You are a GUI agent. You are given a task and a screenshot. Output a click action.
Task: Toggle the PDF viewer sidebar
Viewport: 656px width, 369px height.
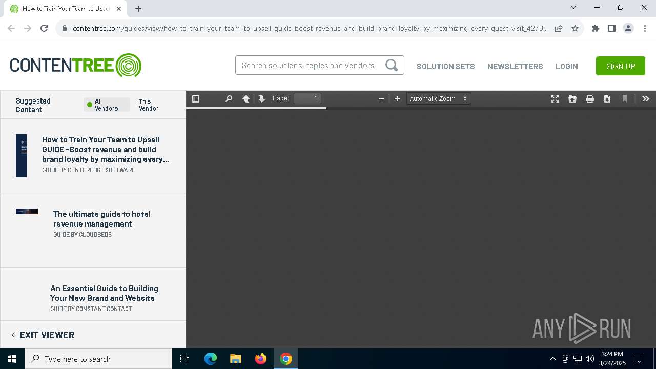click(196, 99)
